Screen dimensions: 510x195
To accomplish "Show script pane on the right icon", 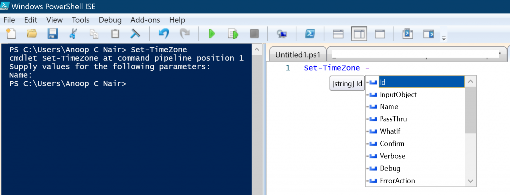I will (x=359, y=34).
